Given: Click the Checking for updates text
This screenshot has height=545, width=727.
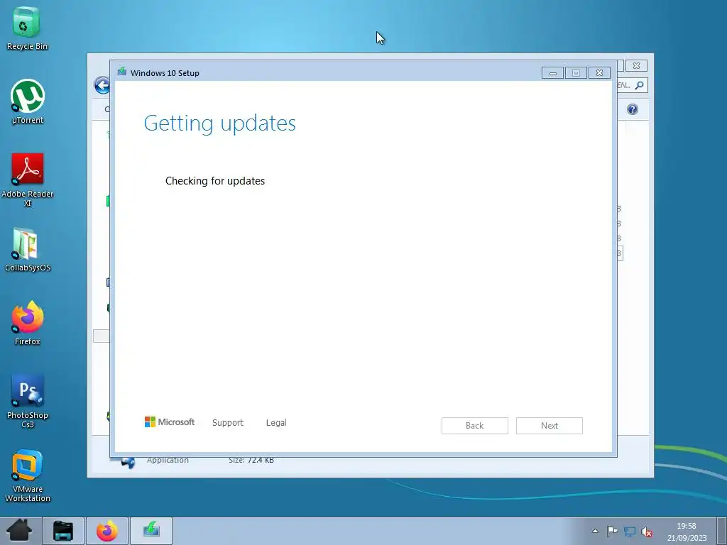Looking at the screenshot, I should 215,181.
